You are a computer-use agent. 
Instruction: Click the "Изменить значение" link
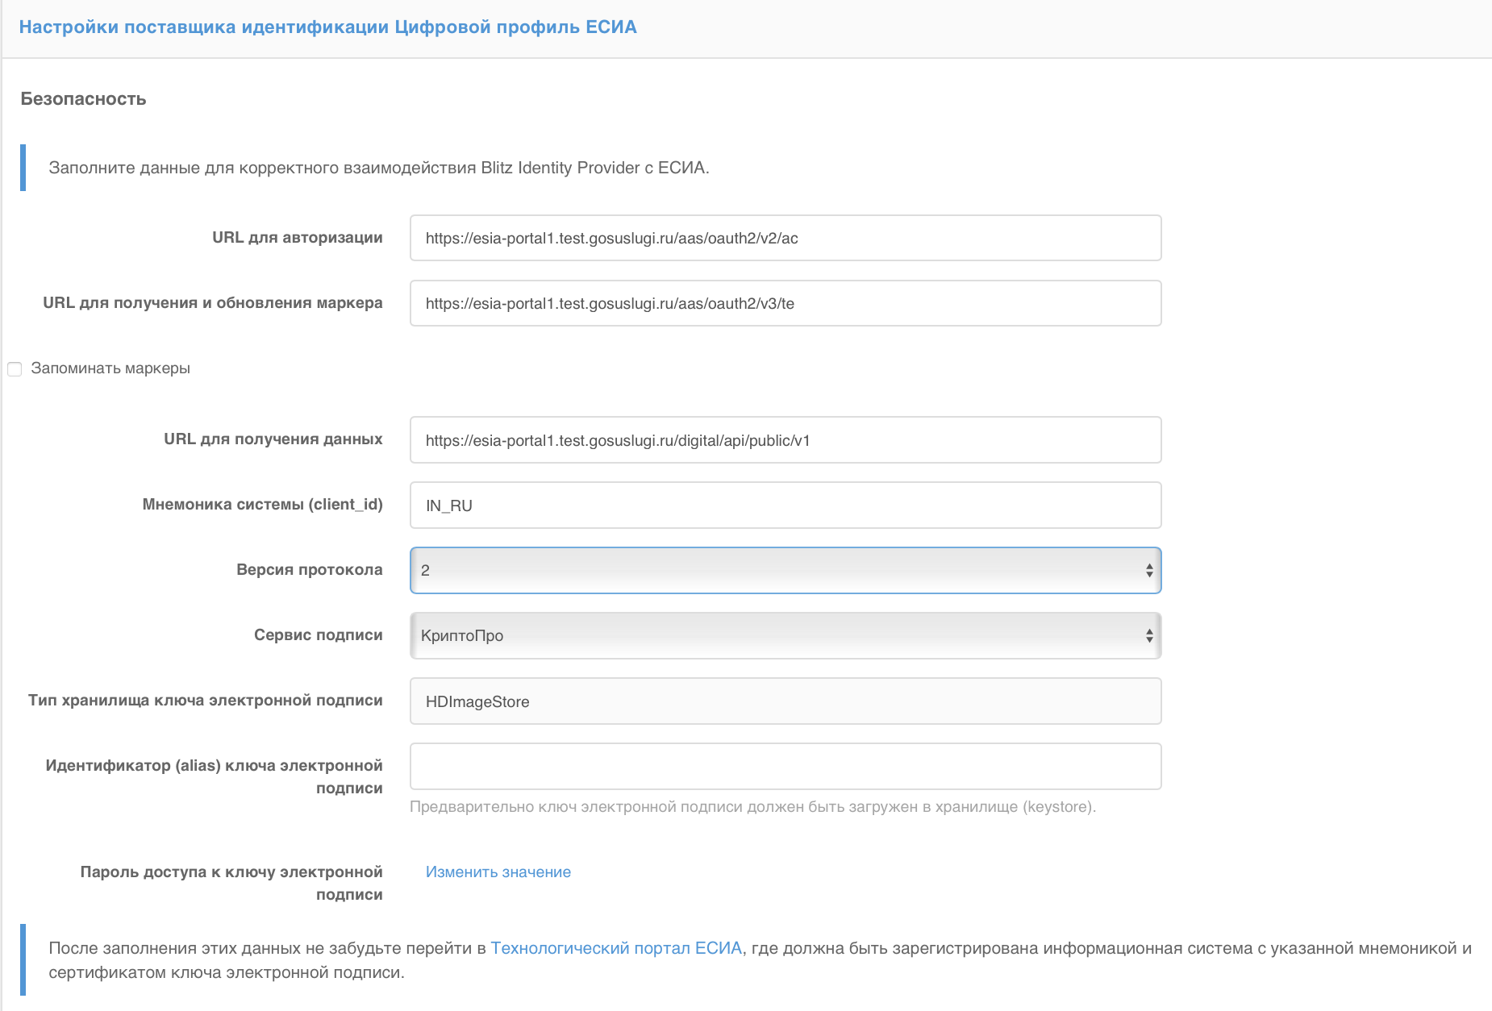coord(498,872)
